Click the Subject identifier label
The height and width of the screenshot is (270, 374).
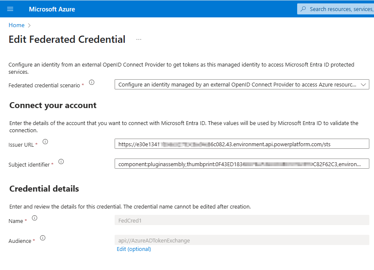click(x=29, y=165)
